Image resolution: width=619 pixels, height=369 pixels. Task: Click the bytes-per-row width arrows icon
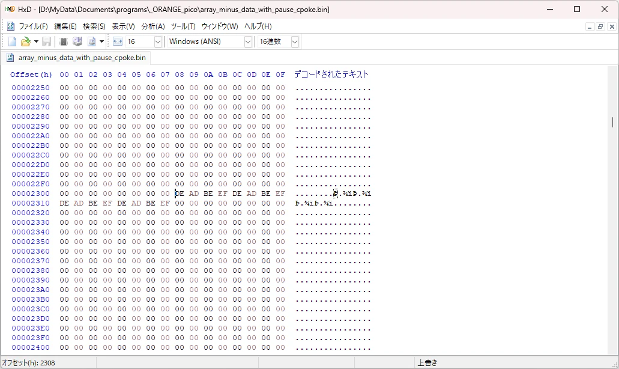(x=118, y=41)
